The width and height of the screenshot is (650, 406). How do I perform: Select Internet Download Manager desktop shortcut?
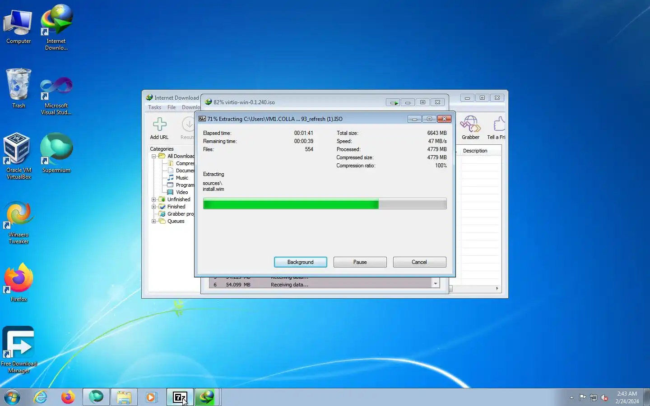point(56,27)
